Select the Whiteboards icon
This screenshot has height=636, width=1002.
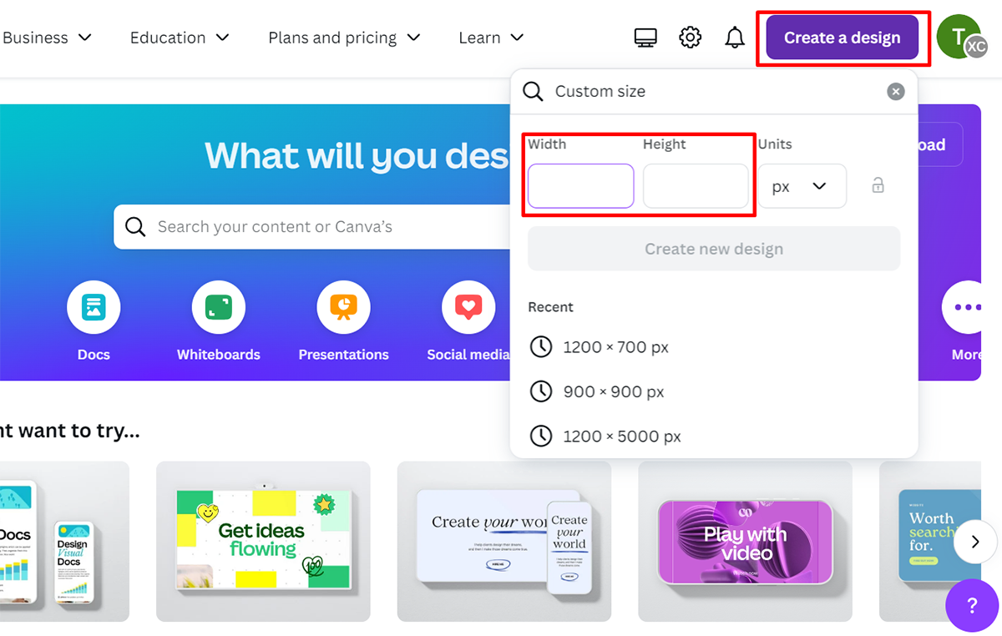(x=218, y=308)
